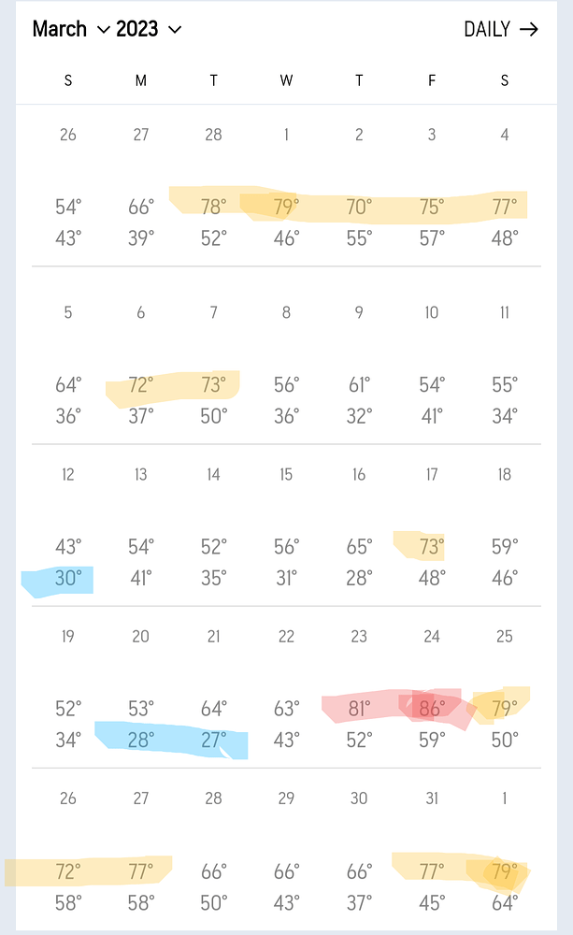Viewport: 573px width, 935px height.
Task: Click the DAILY view link
Action: pos(487,29)
